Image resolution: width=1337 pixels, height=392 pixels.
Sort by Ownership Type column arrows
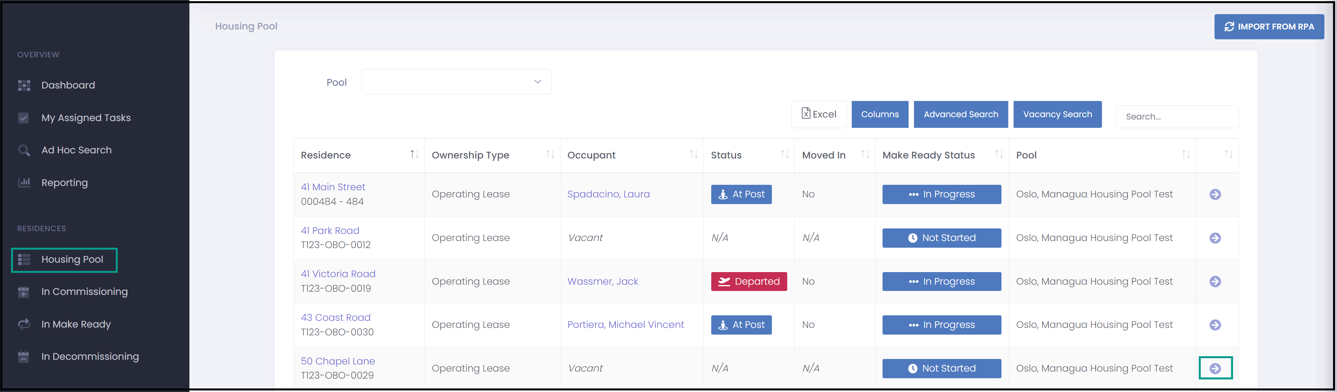click(550, 155)
